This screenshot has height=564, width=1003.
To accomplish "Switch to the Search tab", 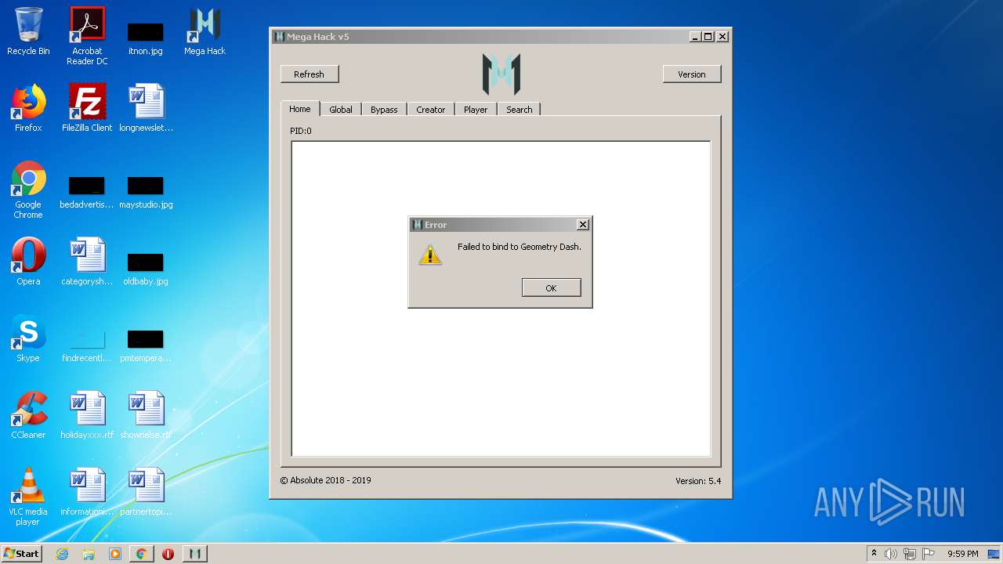I will [x=519, y=110].
